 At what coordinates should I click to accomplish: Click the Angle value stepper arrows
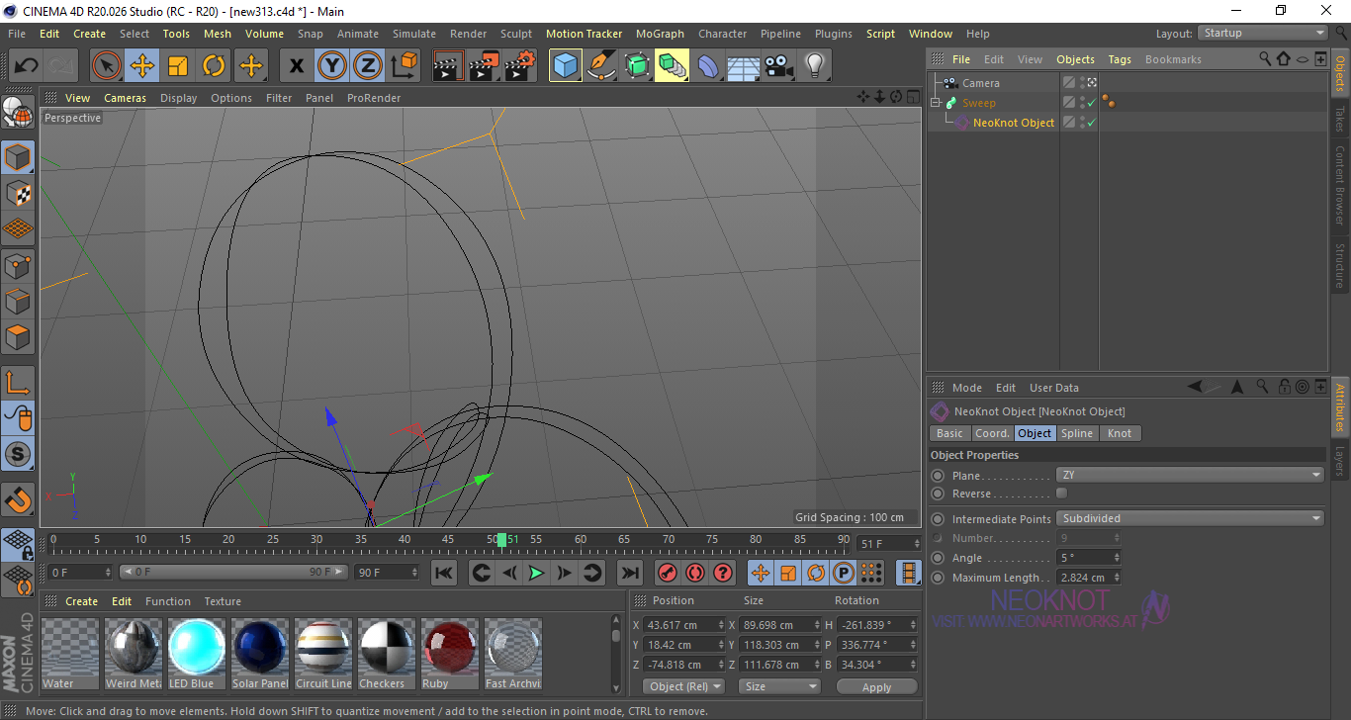1117,558
